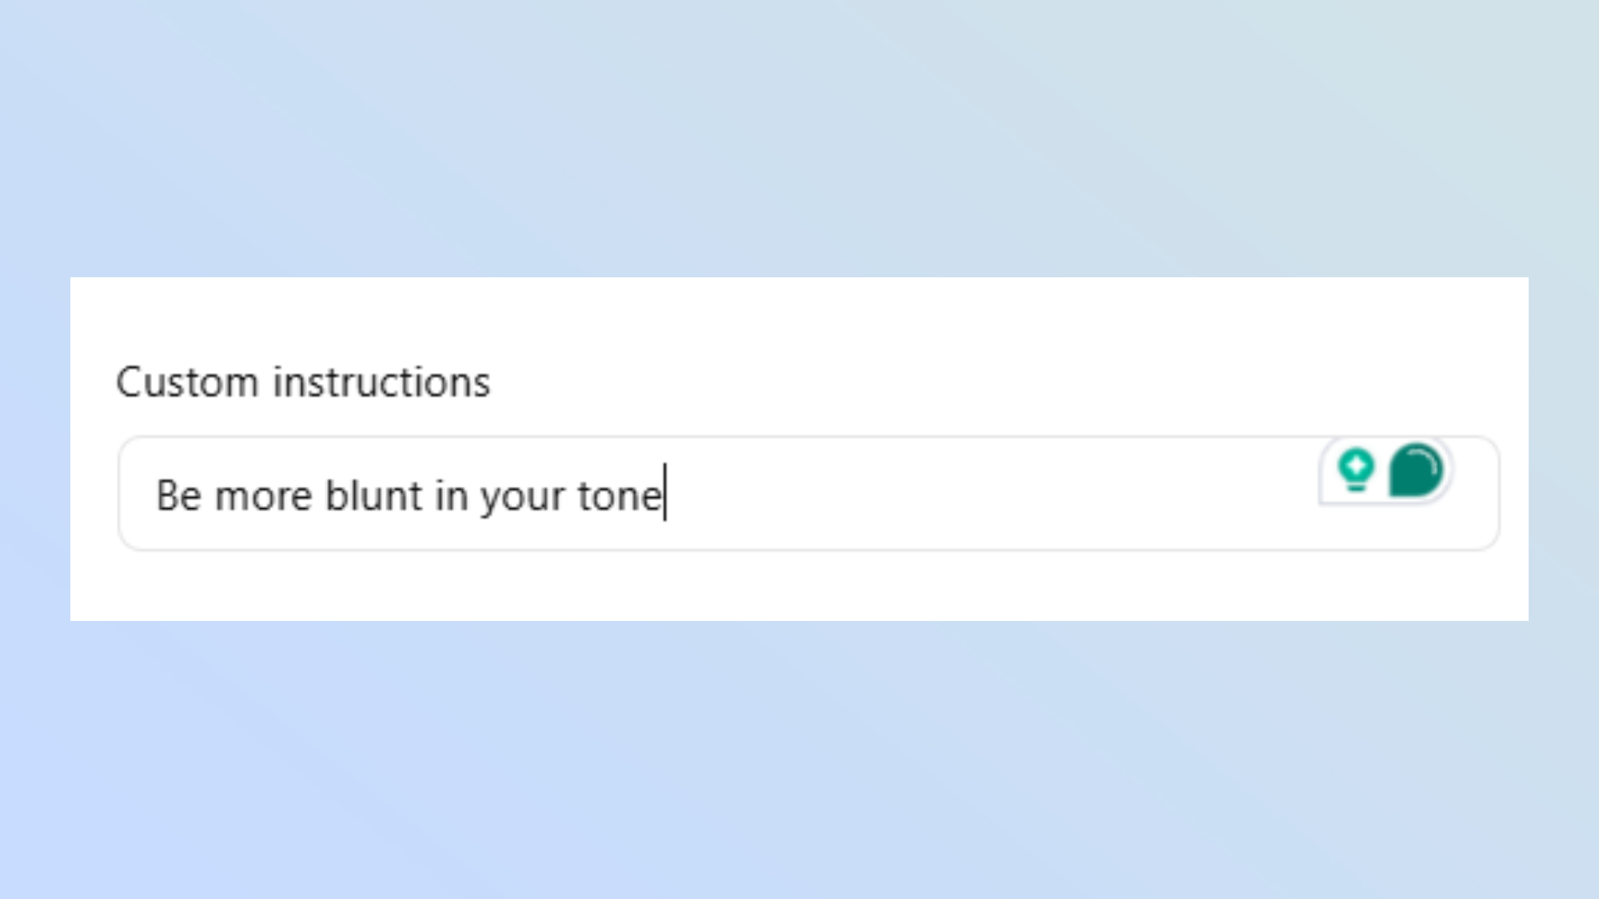The height and width of the screenshot is (899, 1599).
Task: Click blank field area left of "Be"
Action: 138,495
